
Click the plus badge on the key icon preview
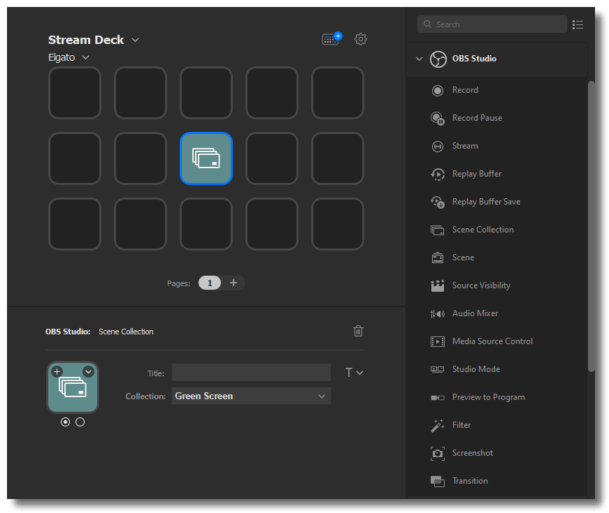click(x=57, y=371)
